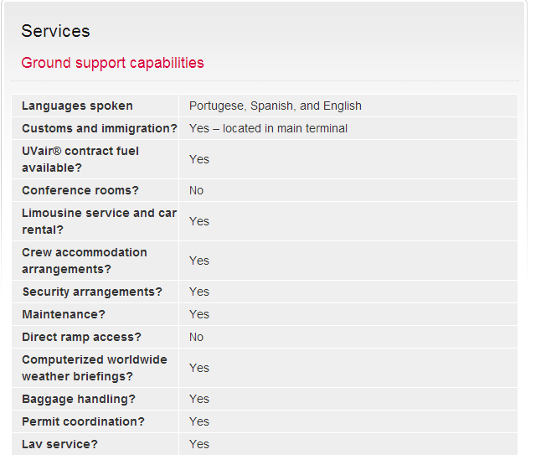Click the Permit coordination label
The width and height of the screenshot is (541, 465).
[x=83, y=421]
